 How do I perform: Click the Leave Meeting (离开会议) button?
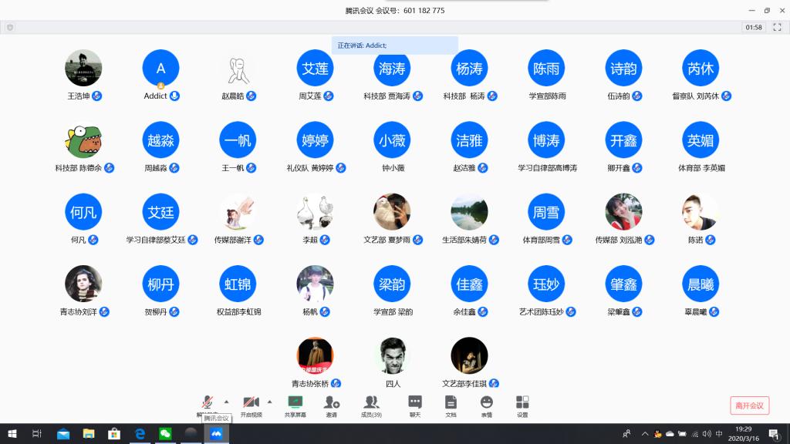click(749, 405)
